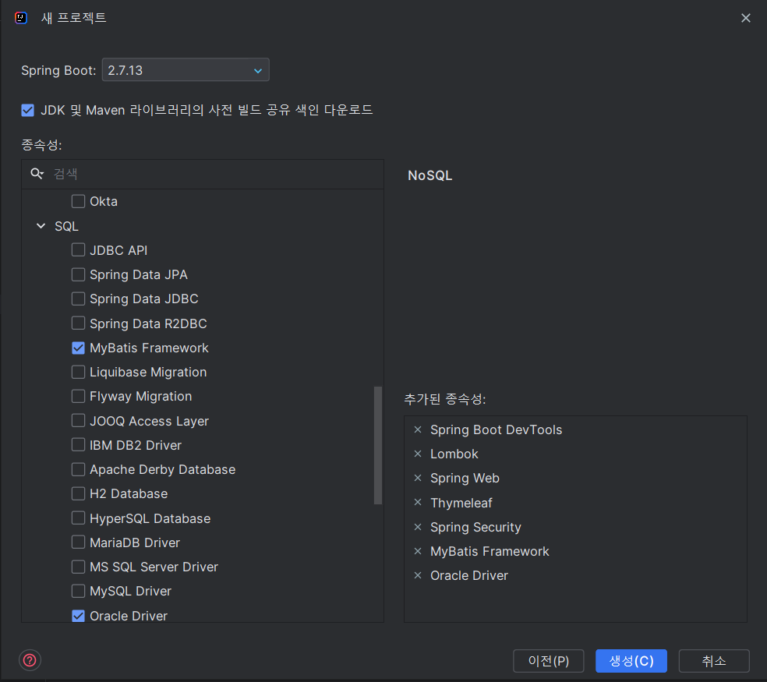Select Thymeleaf in added dependencies
The width and height of the screenshot is (767, 682).
(x=461, y=503)
